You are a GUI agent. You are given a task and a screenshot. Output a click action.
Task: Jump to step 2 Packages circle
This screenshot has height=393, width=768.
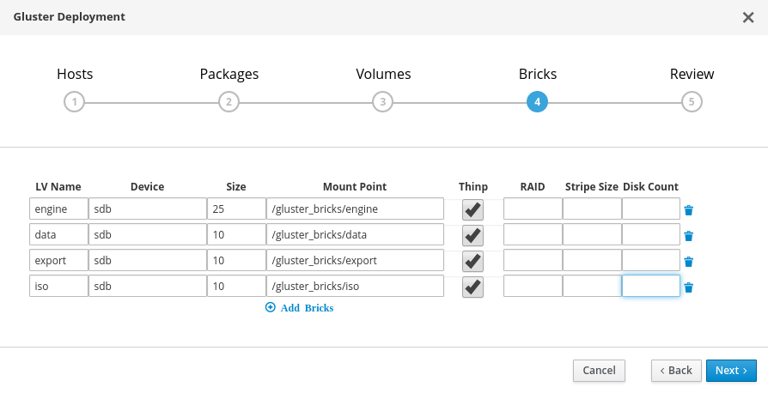point(229,102)
